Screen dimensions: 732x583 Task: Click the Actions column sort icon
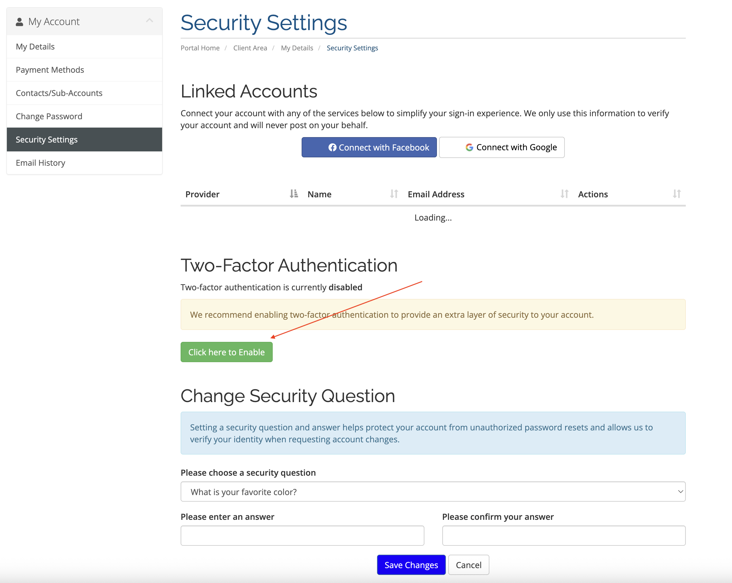[677, 194]
